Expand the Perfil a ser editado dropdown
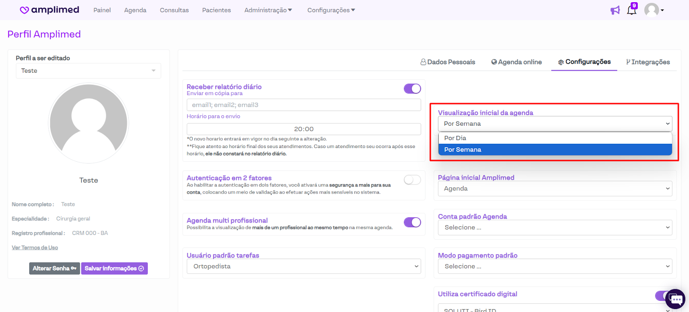689x312 pixels. (x=88, y=71)
